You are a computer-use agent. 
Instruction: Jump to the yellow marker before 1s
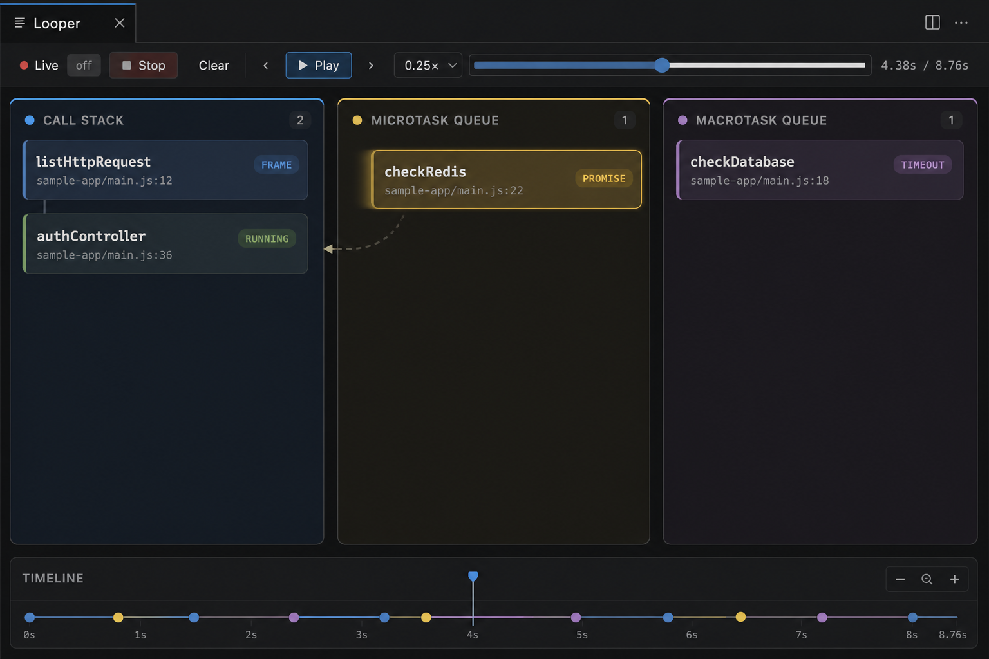tap(118, 617)
